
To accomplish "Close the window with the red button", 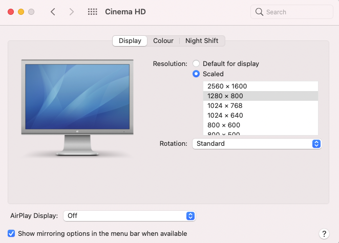I will [x=11, y=12].
